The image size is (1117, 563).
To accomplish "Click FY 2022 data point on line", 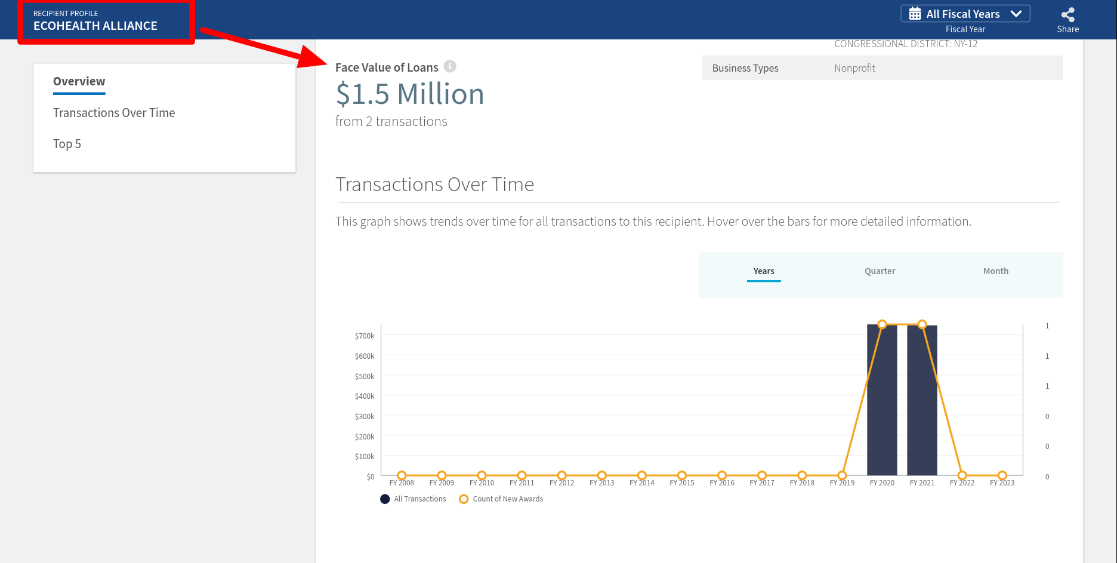I will tap(962, 476).
